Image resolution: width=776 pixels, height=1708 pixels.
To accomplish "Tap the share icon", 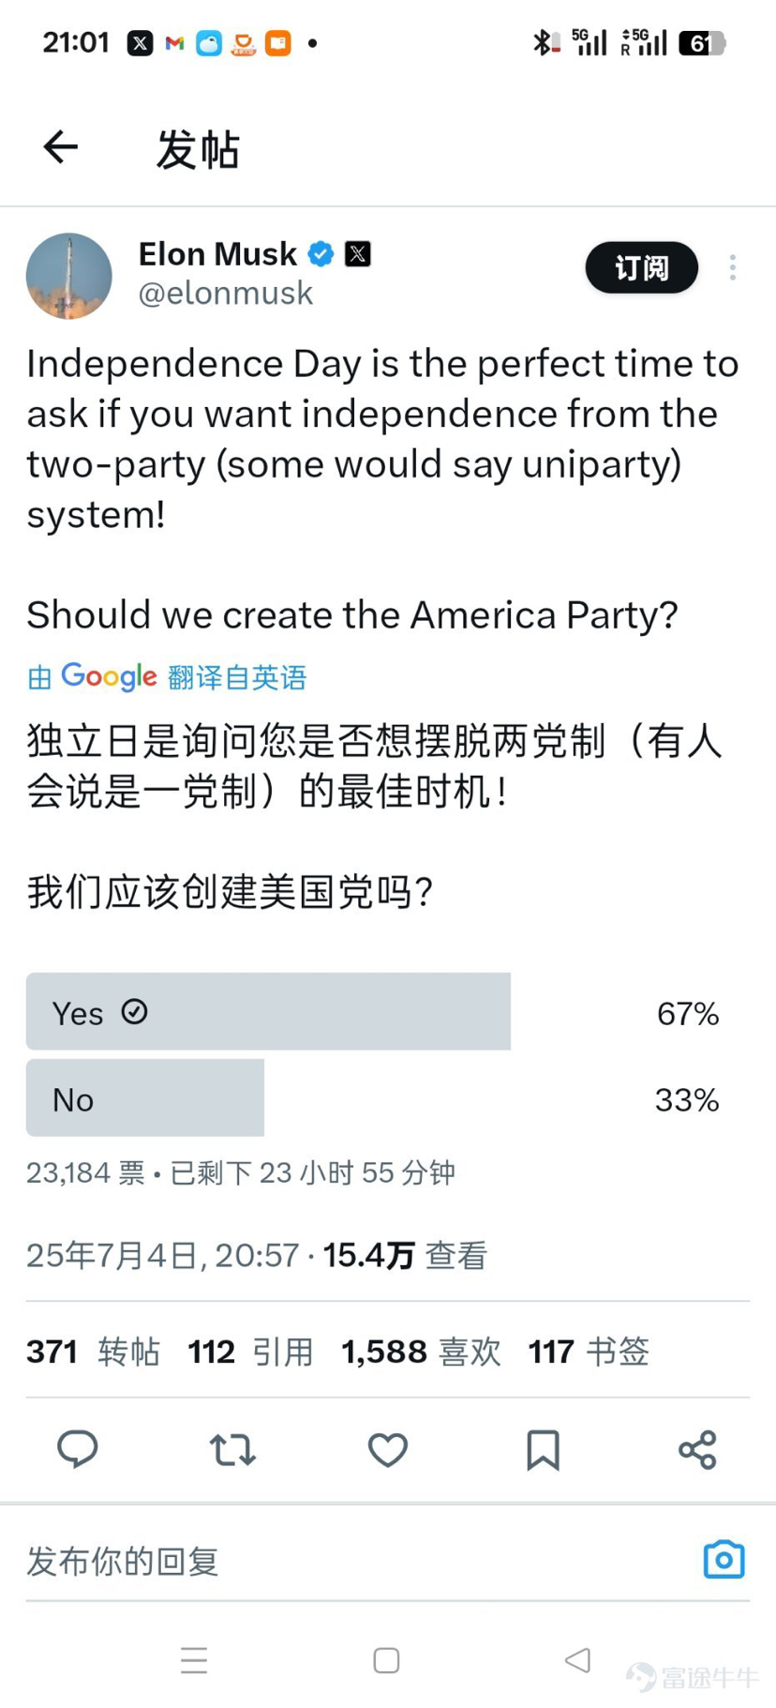I will pos(697,1449).
